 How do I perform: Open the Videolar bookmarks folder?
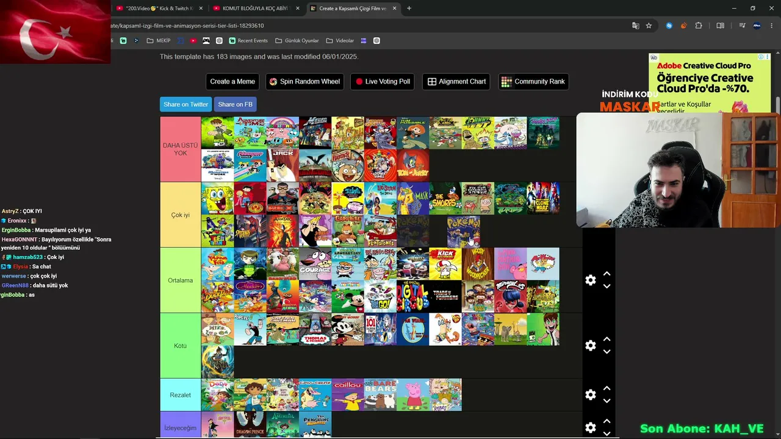pyautogui.click(x=340, y=41)
